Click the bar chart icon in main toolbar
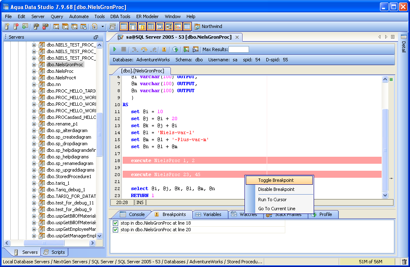410x267 pixels. [178, 27]
